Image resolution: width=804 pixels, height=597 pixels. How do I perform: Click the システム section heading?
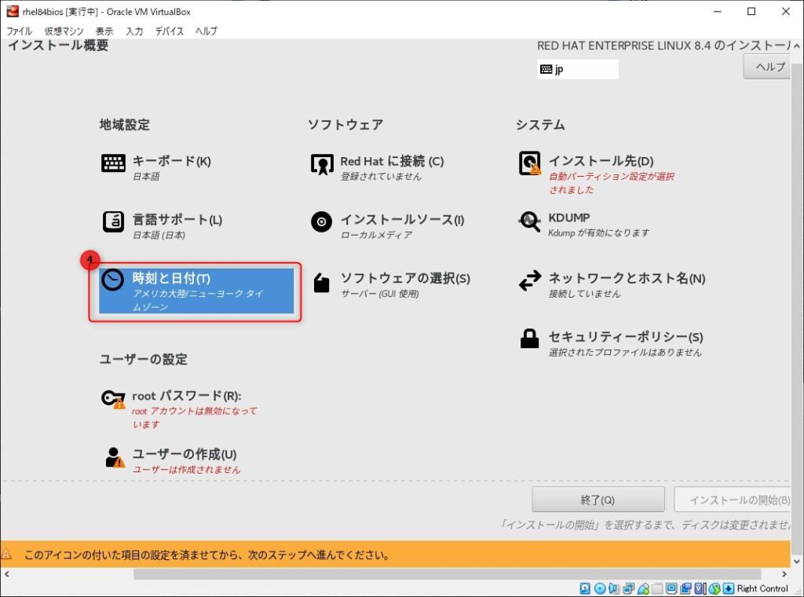pos(540,125)
